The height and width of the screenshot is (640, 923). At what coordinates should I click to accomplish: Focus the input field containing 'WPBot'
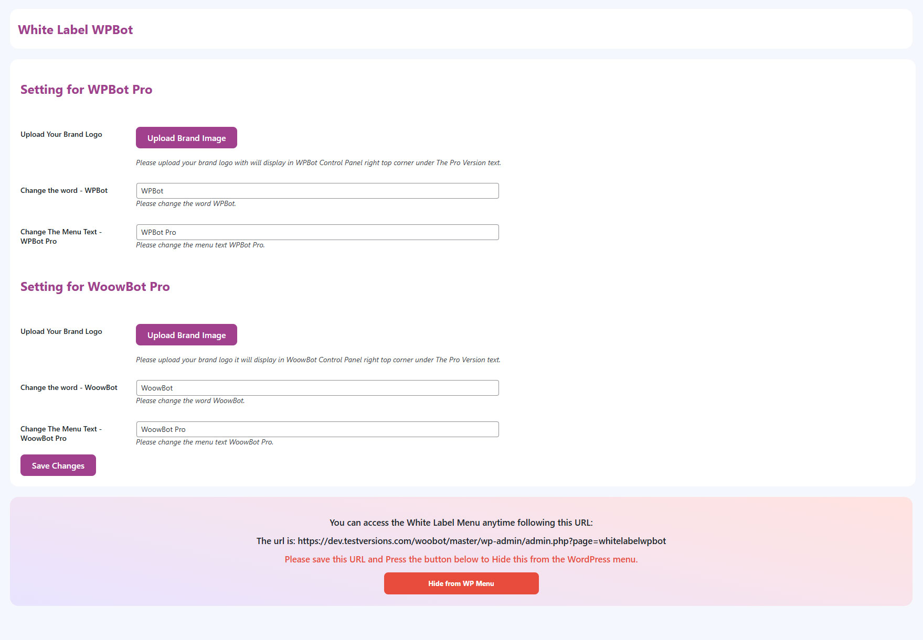click(317, 191)
